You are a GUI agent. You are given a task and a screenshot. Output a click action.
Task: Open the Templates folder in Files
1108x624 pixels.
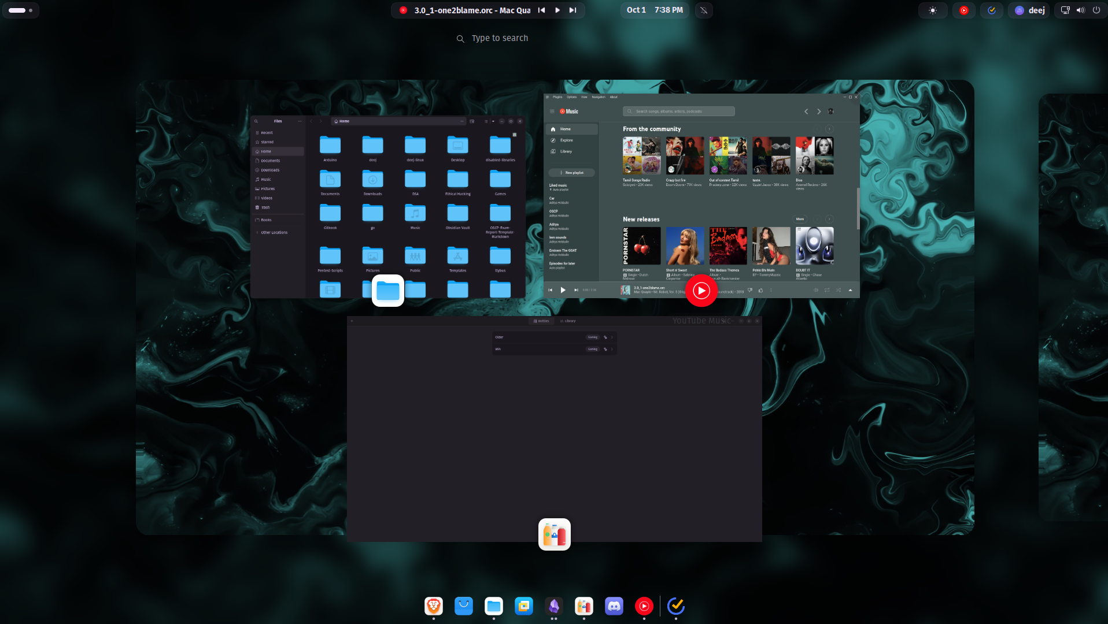[458, 259]
